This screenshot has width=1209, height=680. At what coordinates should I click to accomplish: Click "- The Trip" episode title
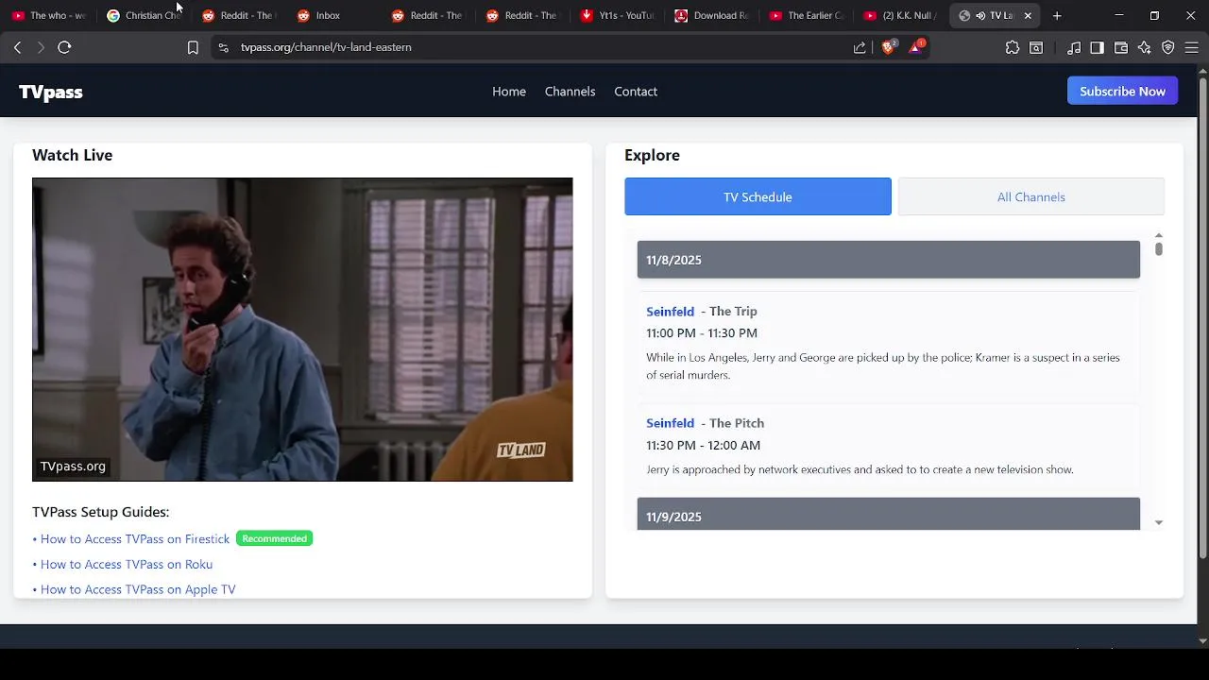729,312
